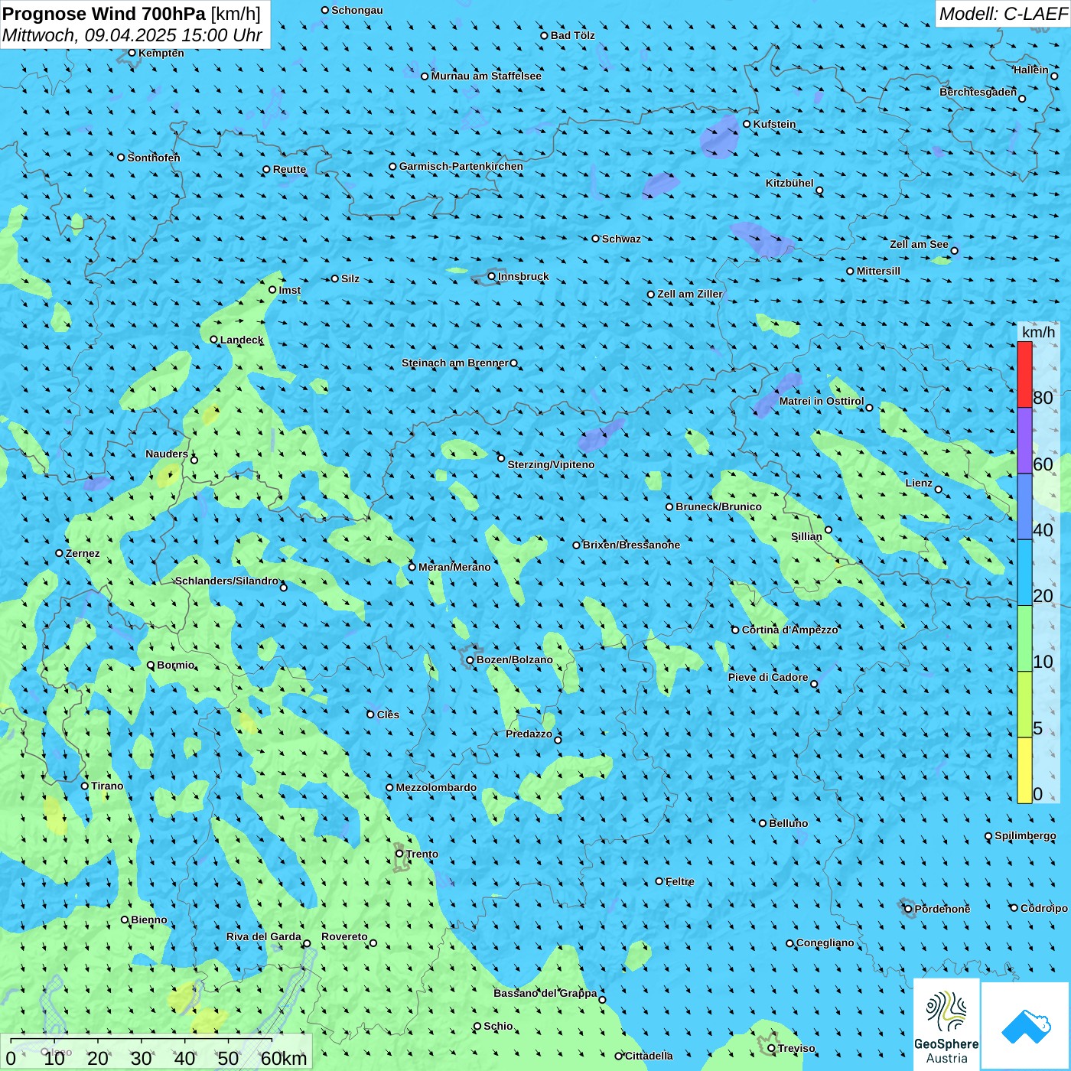Click the Tirano location marker
Screen dimensions: 1071x1071
click(85, 786)
